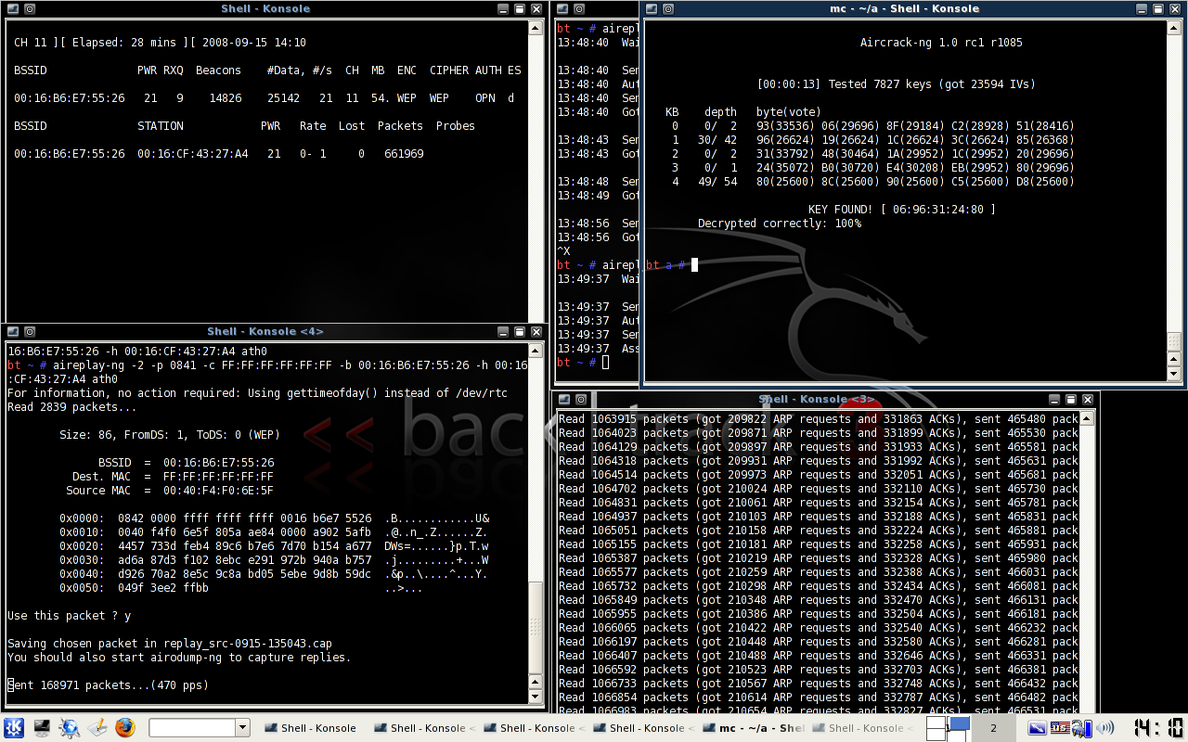Minimize the Shell - Konsole <3> window

(x=1054, y=400)
